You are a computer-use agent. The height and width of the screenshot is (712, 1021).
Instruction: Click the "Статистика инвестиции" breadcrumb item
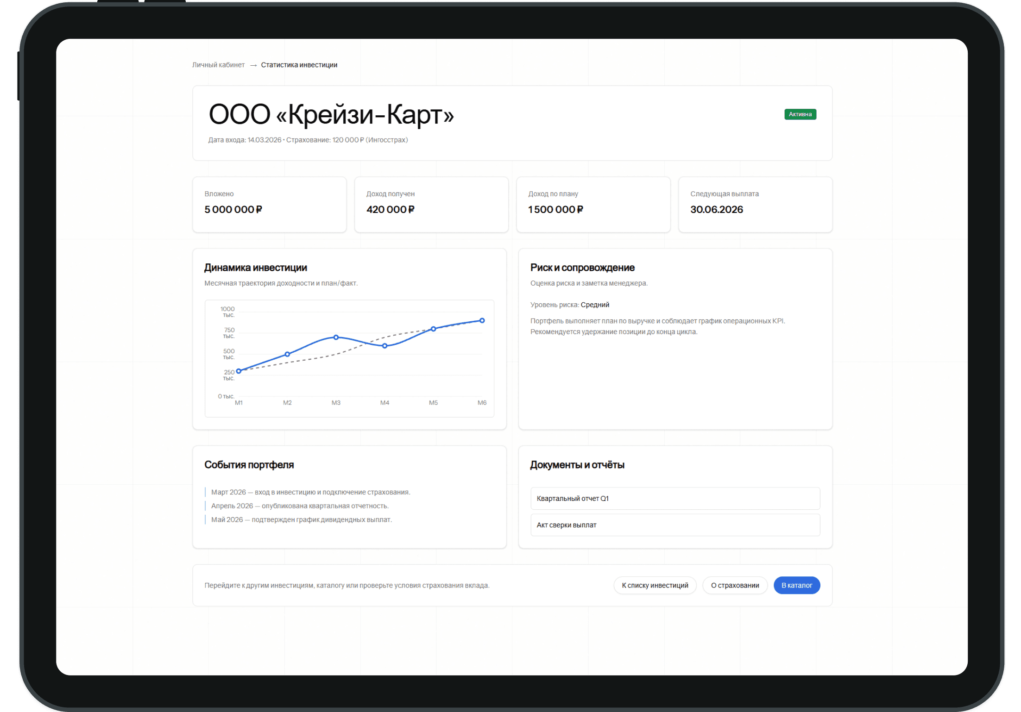[x=299, y=65]
